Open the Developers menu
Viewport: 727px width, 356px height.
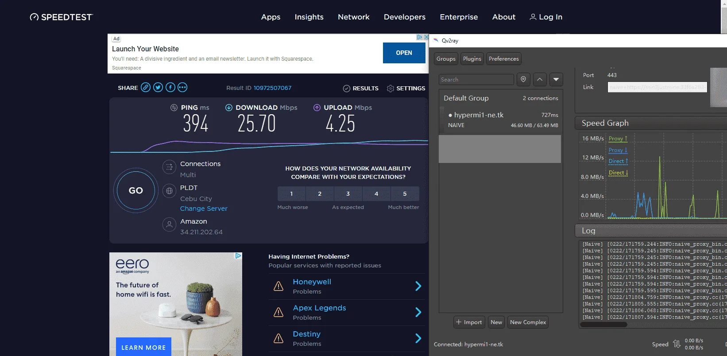point(405,17)
